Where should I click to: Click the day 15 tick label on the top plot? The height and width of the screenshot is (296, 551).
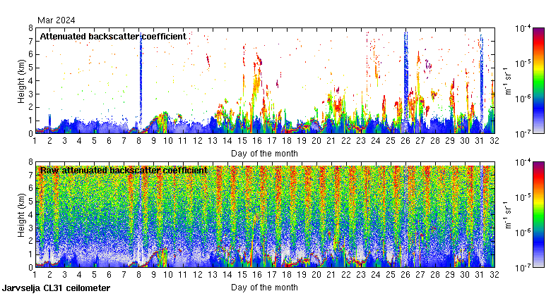click(242, 141)
